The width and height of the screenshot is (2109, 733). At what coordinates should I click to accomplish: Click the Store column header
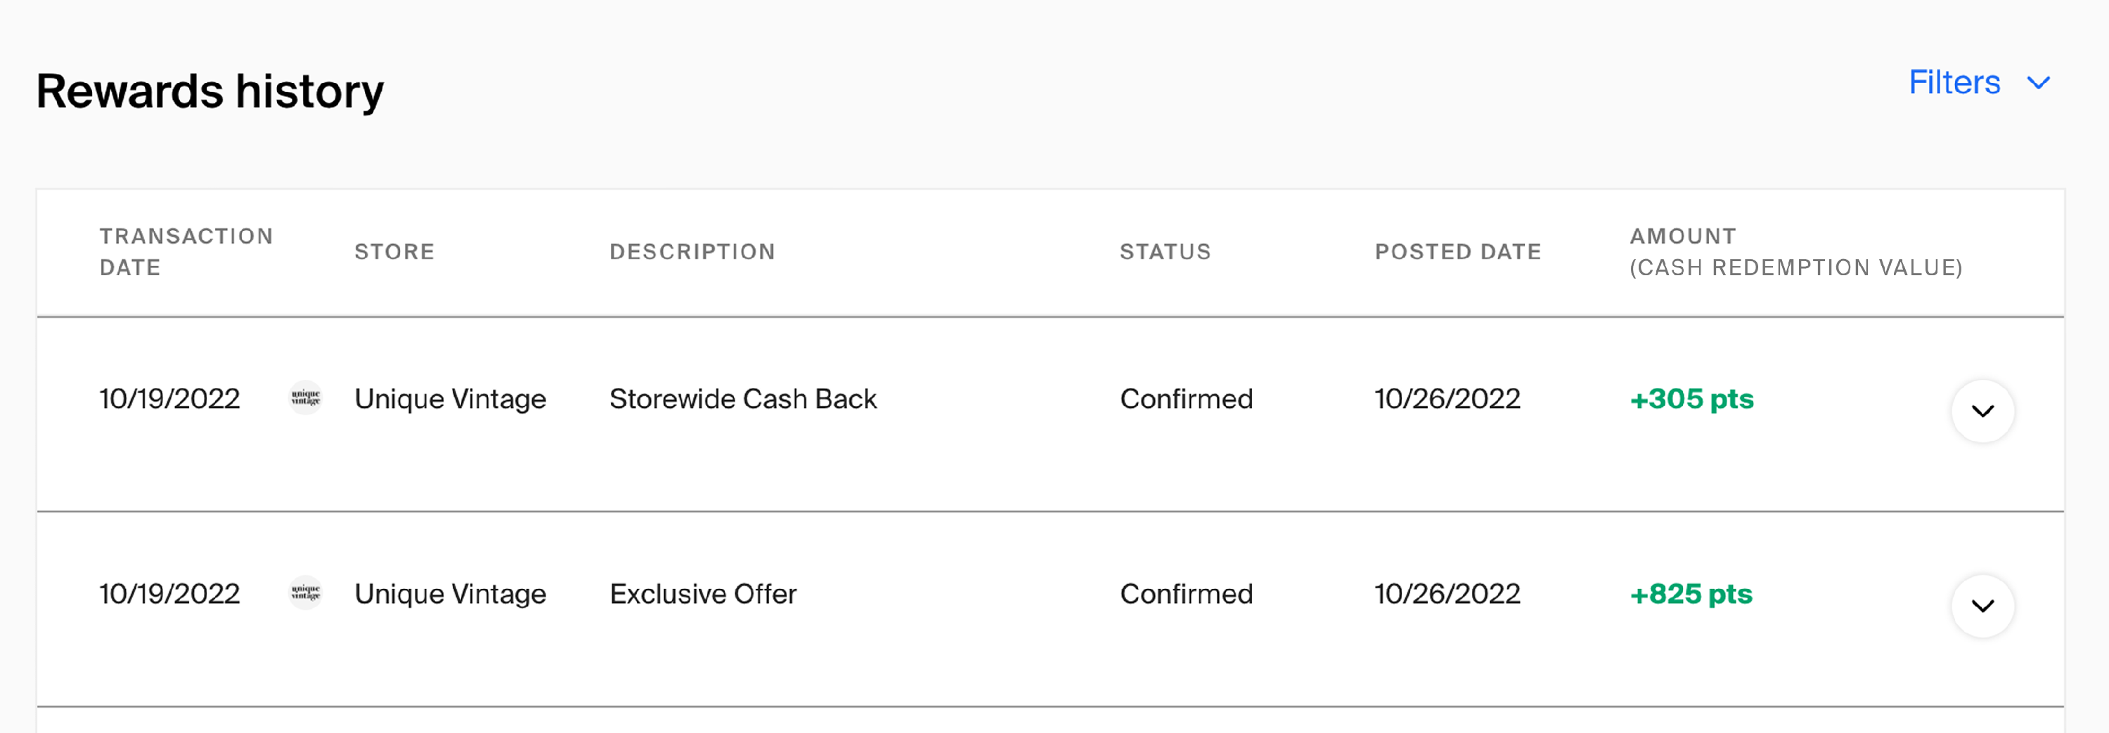tap(394, 251)
